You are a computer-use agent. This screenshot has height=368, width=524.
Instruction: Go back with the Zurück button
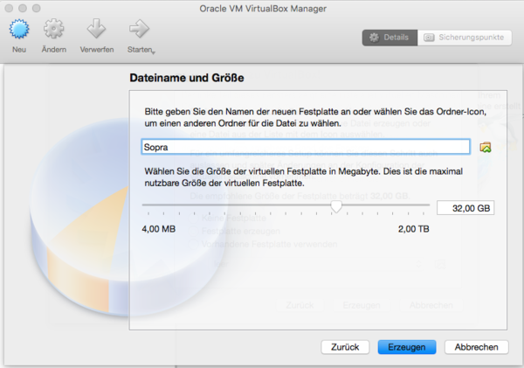pyautogui.click(x=345, y=347)
